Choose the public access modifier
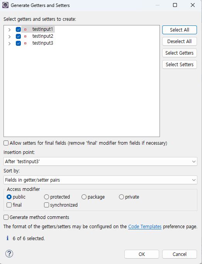Viewport: 202px width, 264px height. tap(9, 197)
